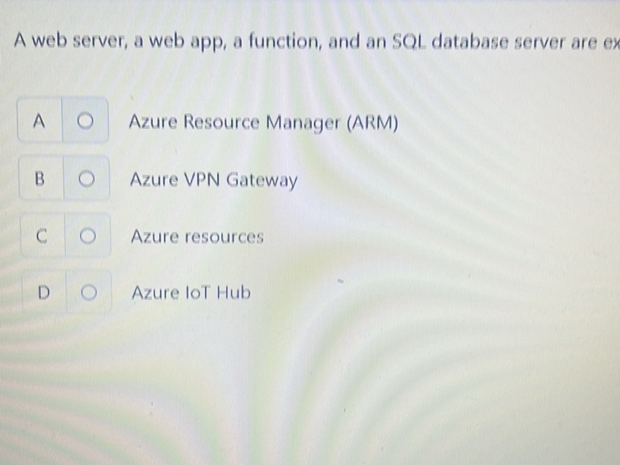Click the letter D answer label
Screen dimensions: 620x465
click(43, 293)
